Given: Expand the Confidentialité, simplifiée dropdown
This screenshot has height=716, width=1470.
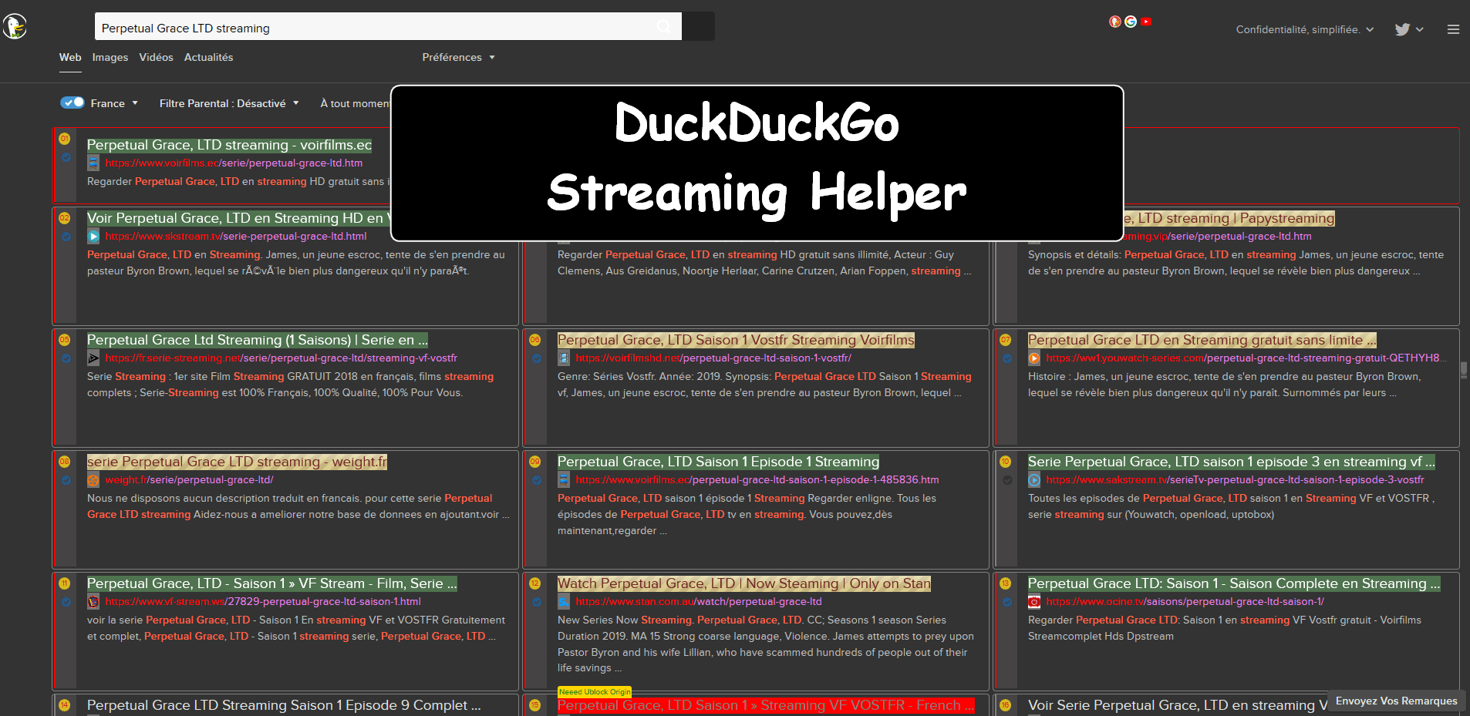Looking at the screenshot, I should click(1304, 29).
